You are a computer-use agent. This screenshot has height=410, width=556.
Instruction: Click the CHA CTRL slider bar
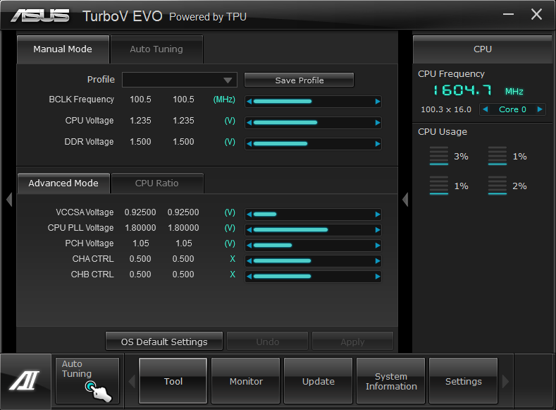tap(314, 261)
